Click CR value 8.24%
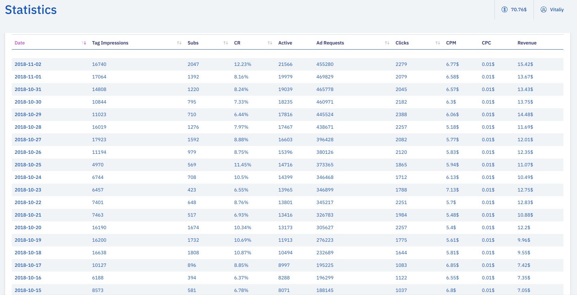577x295 pixels. click(241, 89)
